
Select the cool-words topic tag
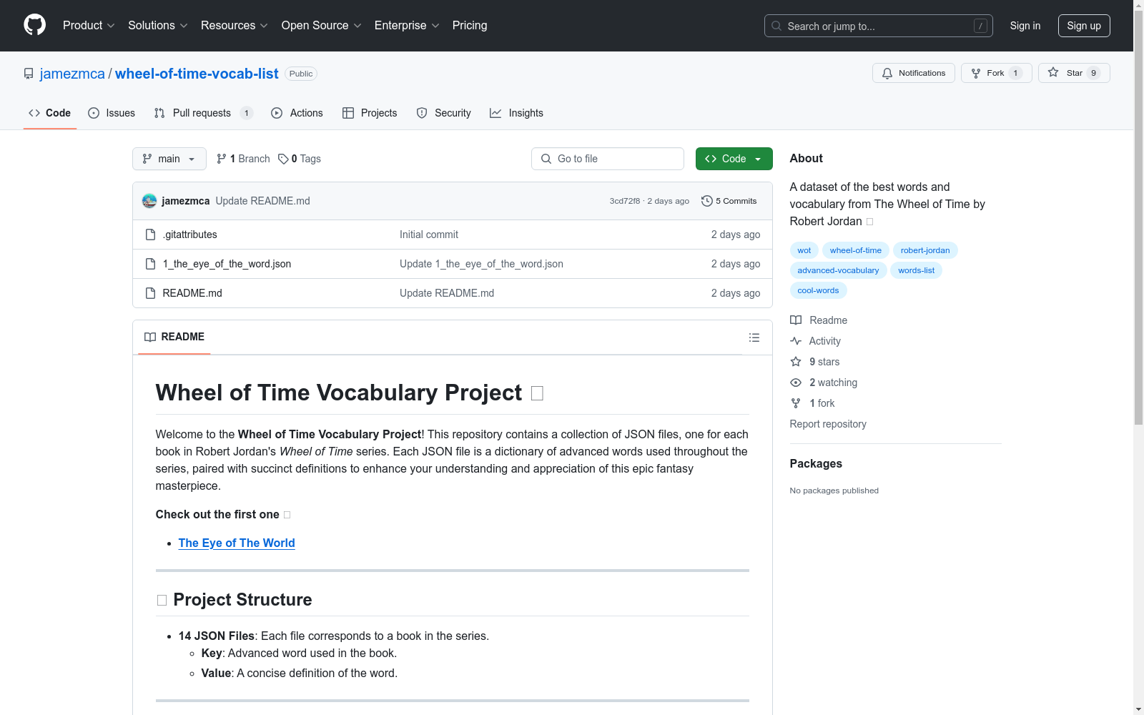(x=819, y=290)
